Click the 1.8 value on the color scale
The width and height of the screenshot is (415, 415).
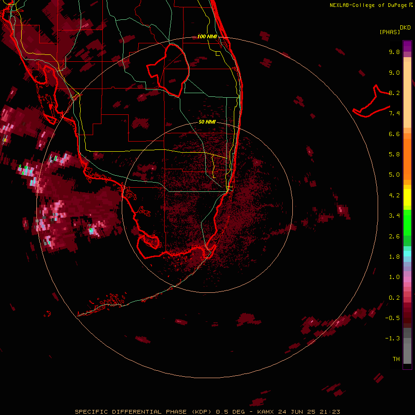click(x=394, y=257)
